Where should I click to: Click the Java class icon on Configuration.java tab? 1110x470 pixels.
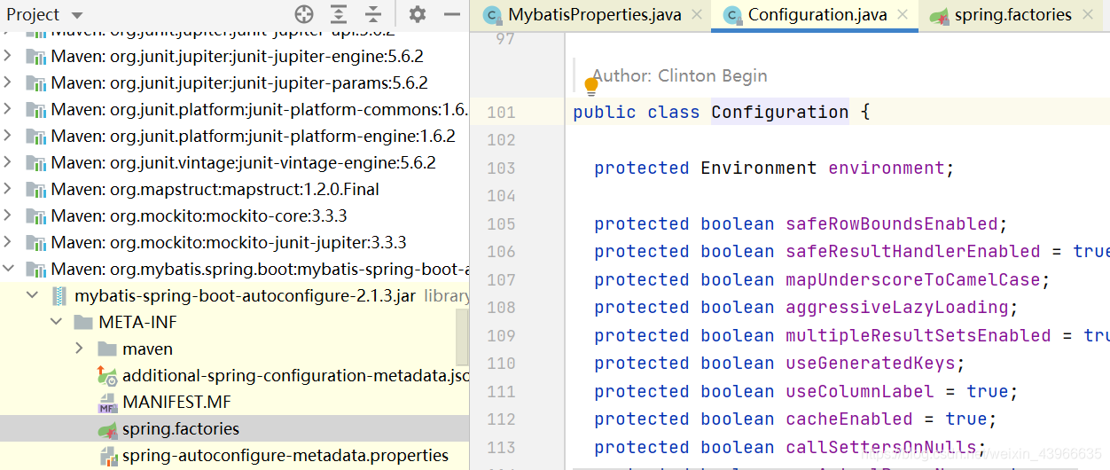[x=731, y=15]
